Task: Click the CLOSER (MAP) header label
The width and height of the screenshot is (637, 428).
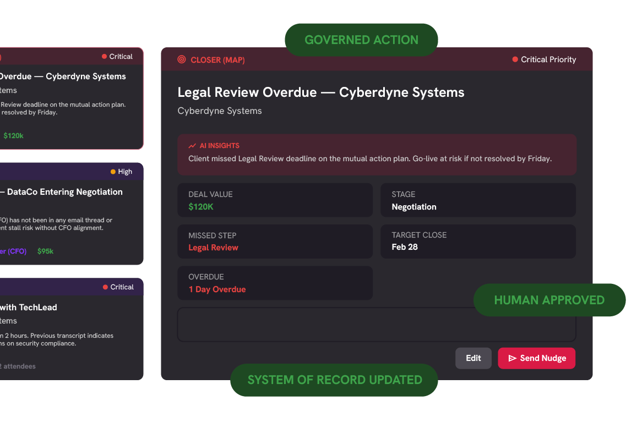Action: (x=217, y=60)
